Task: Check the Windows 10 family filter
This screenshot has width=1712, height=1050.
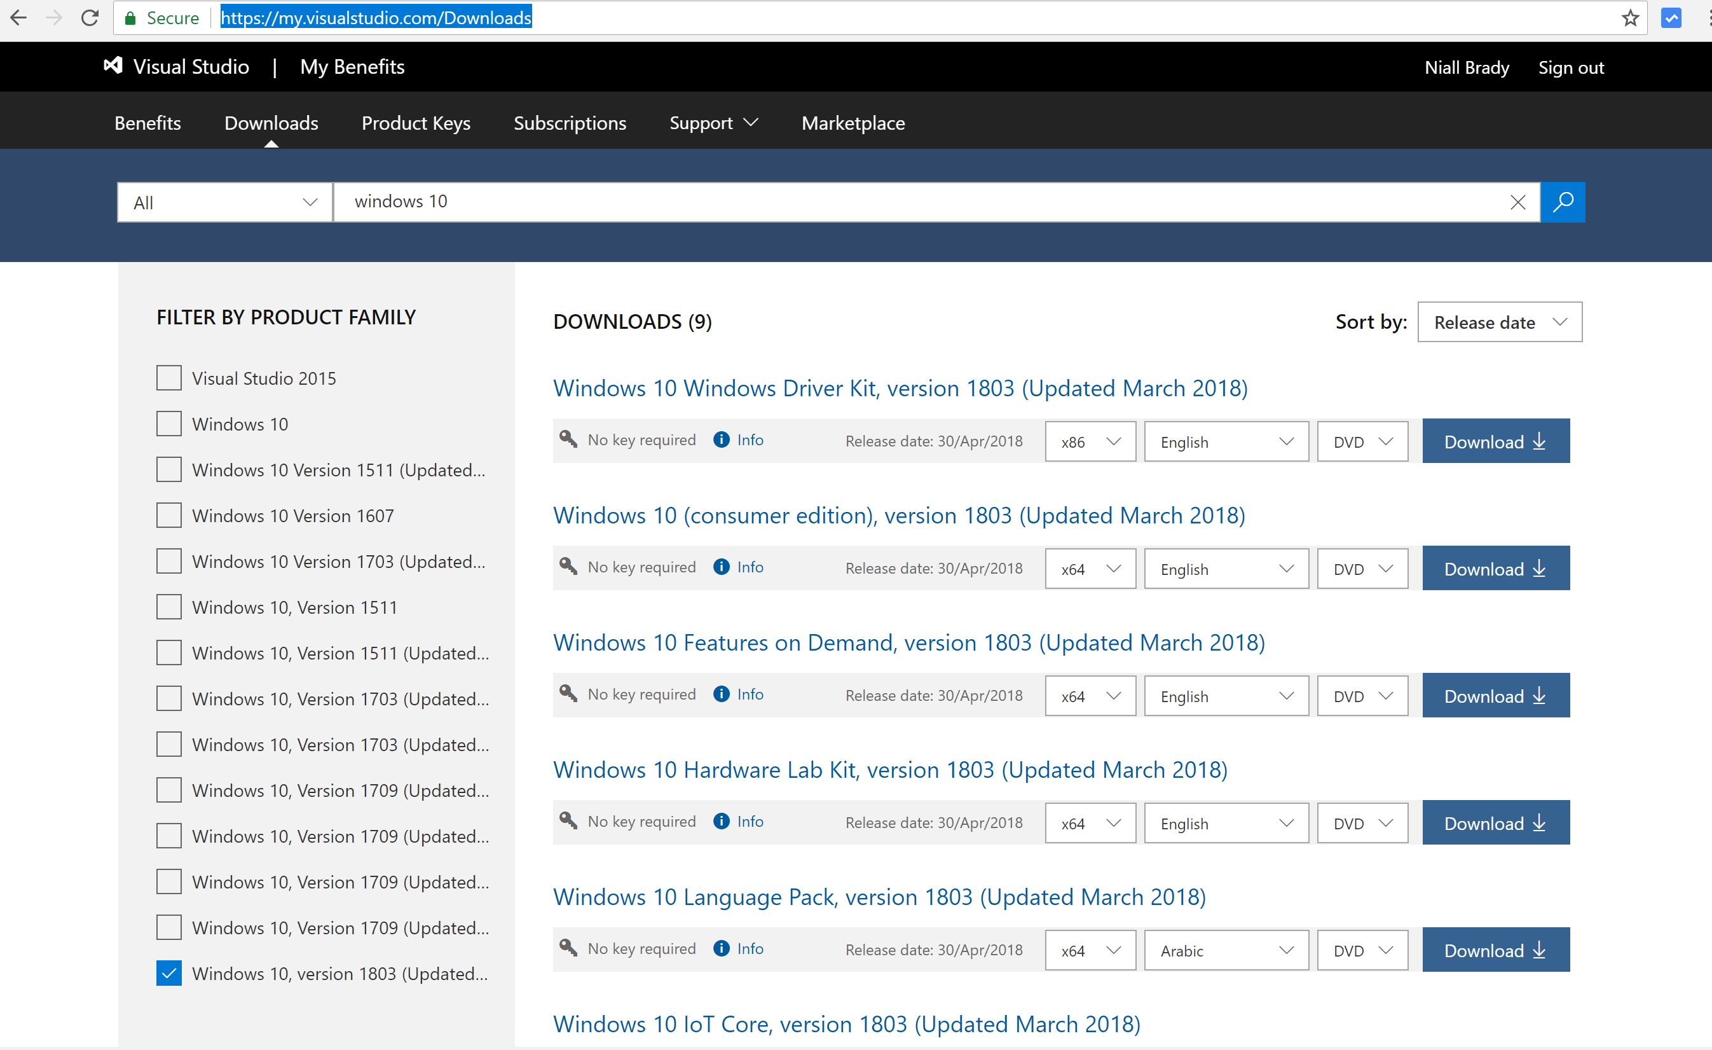Action: [169, 424]
